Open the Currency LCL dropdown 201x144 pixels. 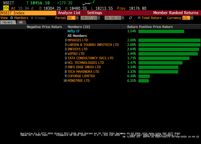coord(192,18)
